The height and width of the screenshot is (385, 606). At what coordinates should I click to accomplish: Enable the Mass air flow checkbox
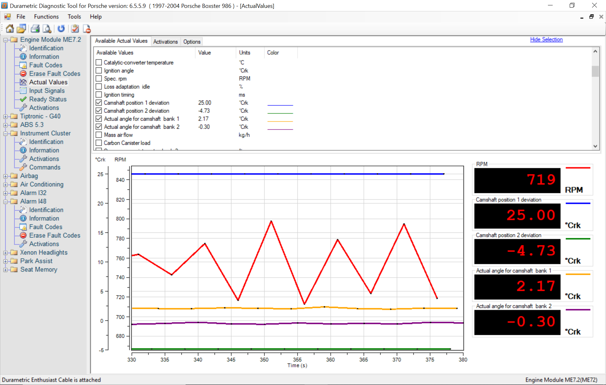(99, 135)
